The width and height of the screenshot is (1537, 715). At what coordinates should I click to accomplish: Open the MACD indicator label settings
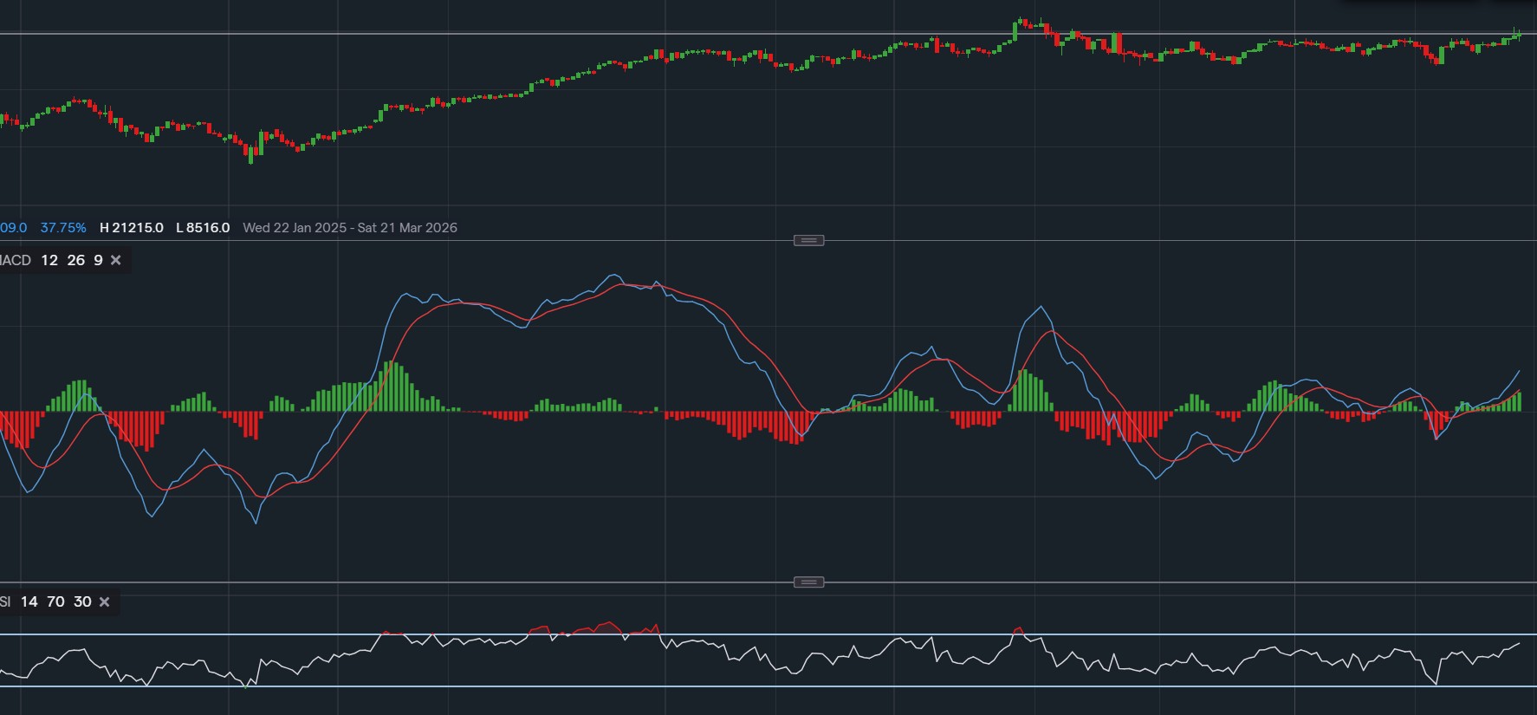[15, 260]
